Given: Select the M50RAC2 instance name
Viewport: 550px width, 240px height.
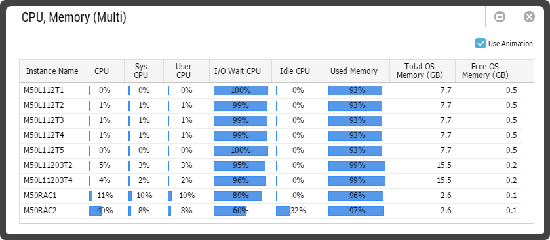Looking at the screenshot, I should pyautogui.click(x=39, y=211).
